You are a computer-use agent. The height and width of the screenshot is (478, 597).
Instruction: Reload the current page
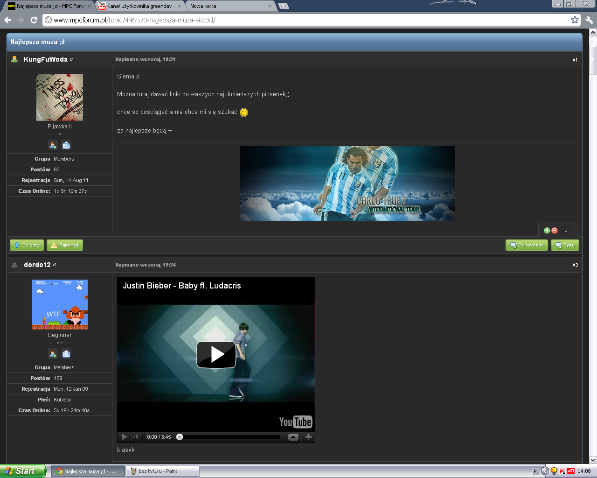pyautogui.click(x=34, y=20)
